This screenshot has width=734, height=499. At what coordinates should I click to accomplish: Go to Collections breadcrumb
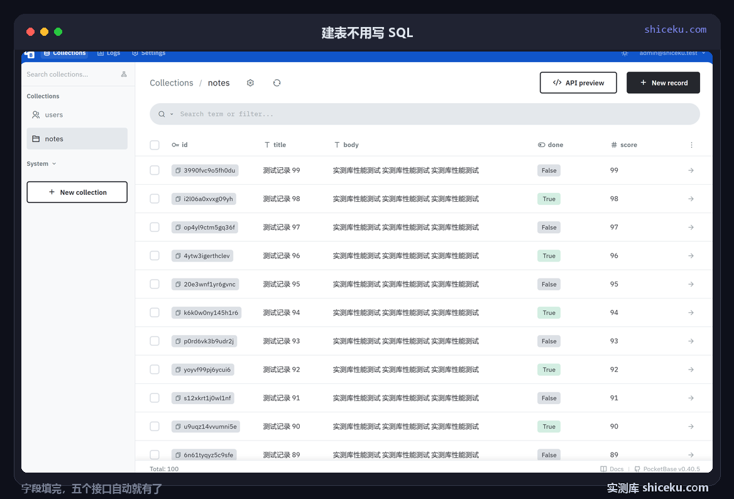click(172, 83)
